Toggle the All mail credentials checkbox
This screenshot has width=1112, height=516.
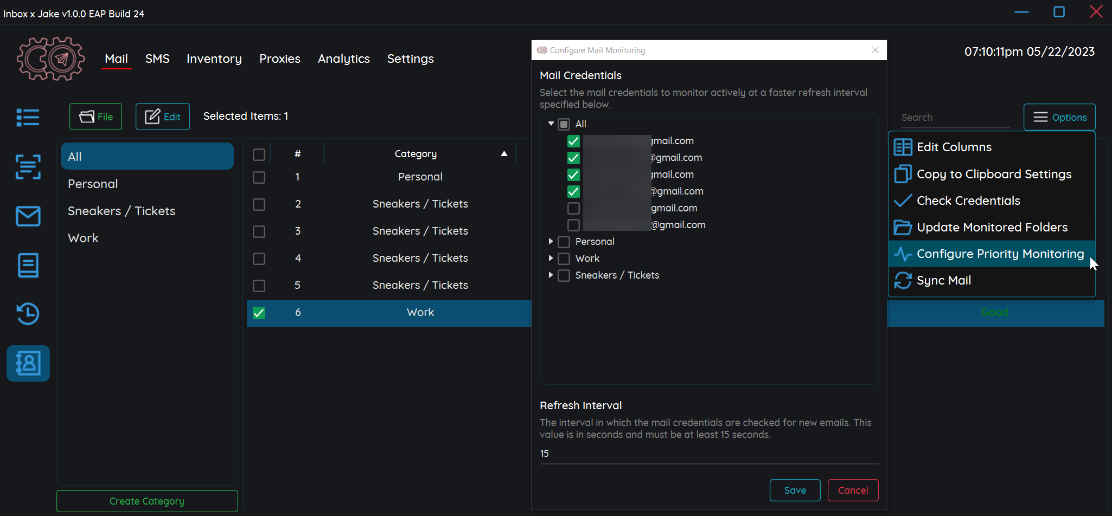point(564,124)
